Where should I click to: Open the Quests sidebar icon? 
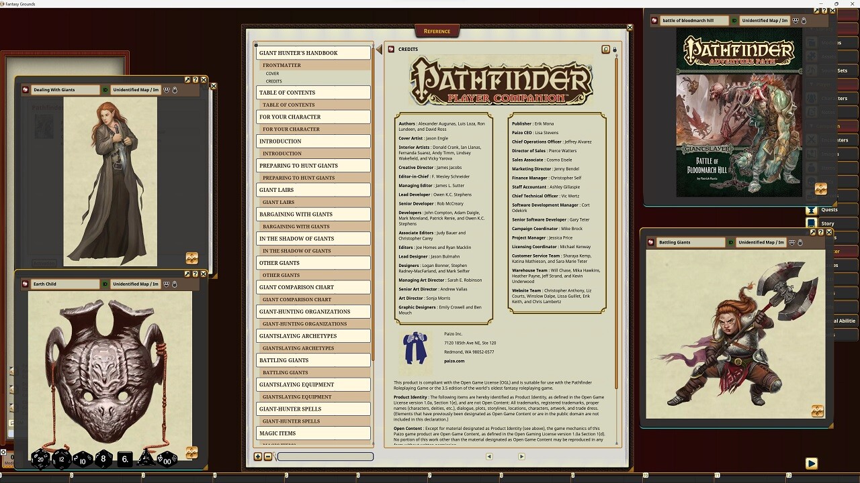(812, 209)
